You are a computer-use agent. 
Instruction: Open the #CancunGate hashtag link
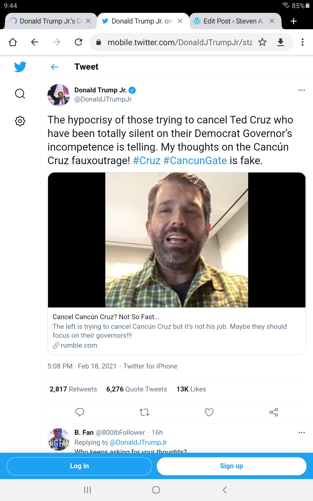(x=195, y=160)
